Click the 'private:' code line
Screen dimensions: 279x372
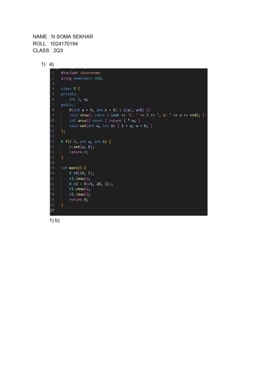click(x=69, y=94)
